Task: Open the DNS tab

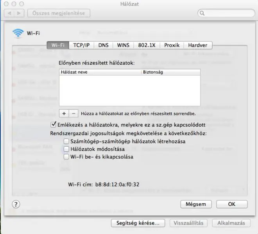Action: [x=103, y=45]
